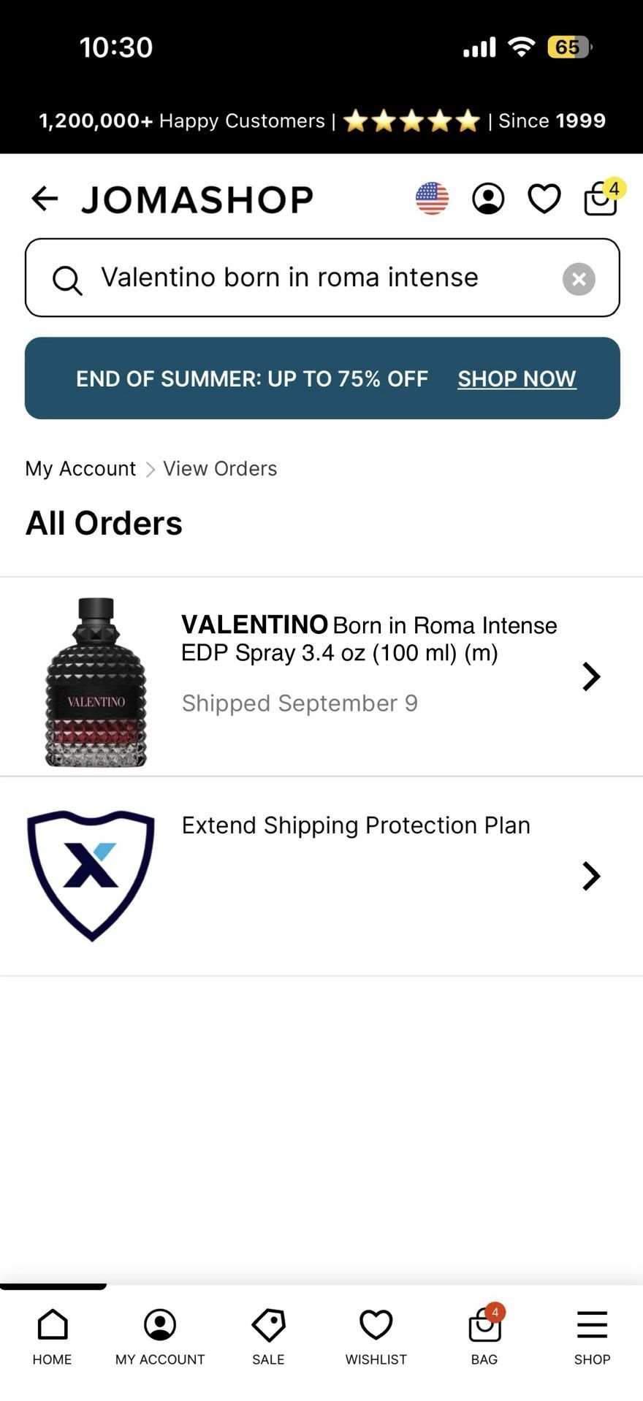
Task: Switch to the My Account tab
Action: click(x=160, y=1336)
